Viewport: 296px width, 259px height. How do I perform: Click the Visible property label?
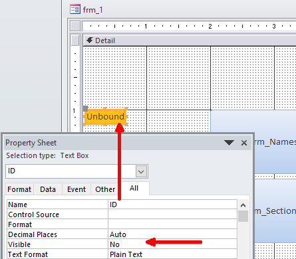point(19,244)
